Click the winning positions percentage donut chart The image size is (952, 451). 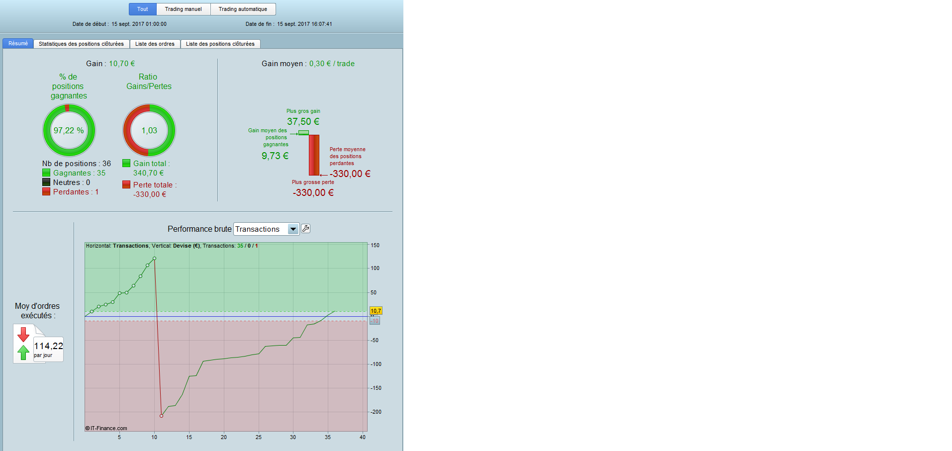(69, 130)
